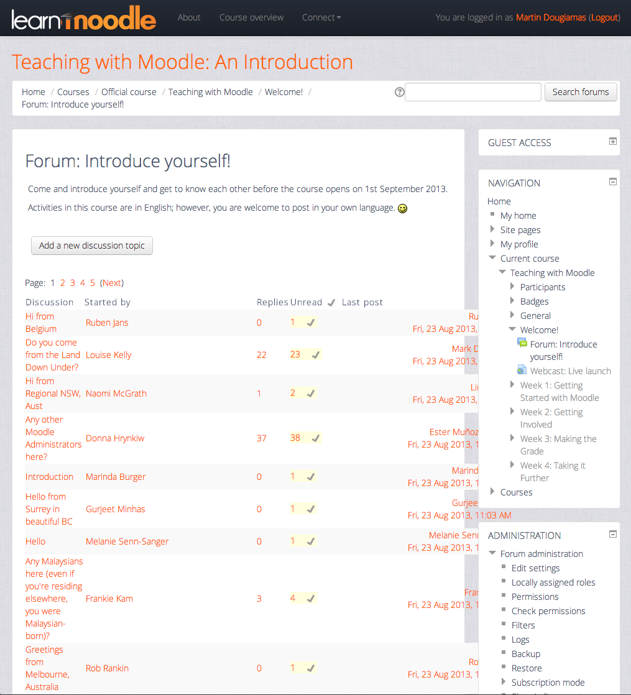Screen dimensions: 631x695
Task: Mark Marinda Burger's Introduction as read
Action: (x=311, y=477)
